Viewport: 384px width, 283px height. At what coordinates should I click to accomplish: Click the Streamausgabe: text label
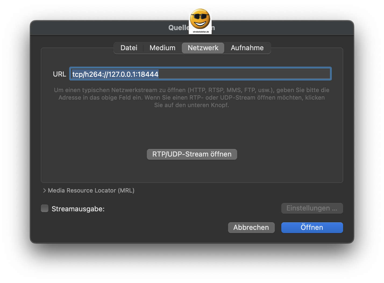(78, 209)
